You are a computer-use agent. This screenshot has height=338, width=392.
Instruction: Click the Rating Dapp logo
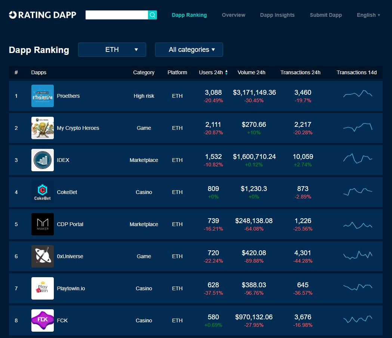(x=42, y=15)
